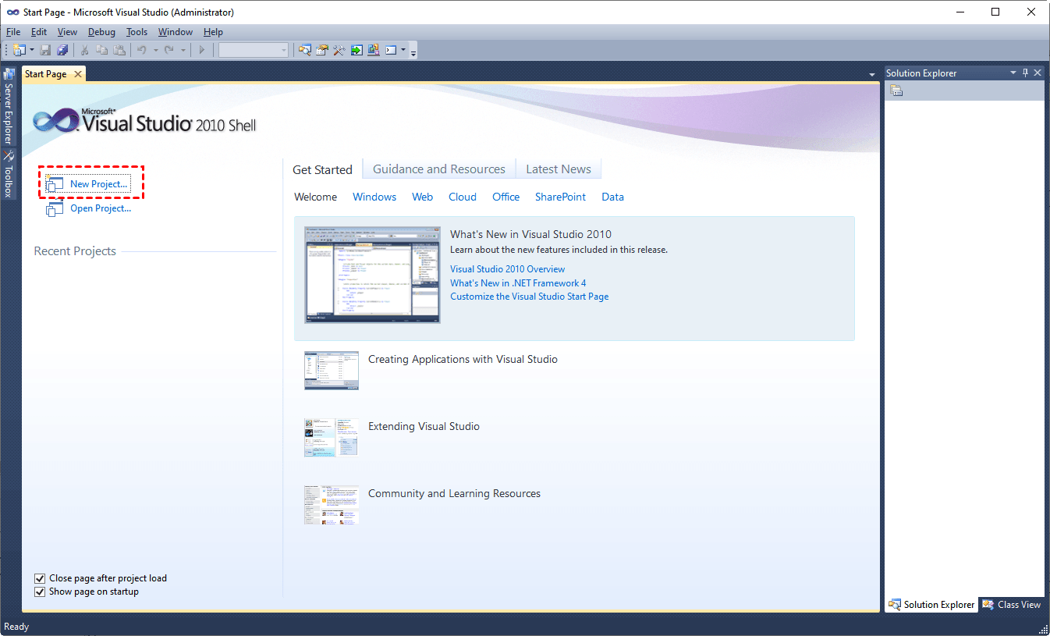Open the Solution Configurations combo box

click(x=254, y=50)
